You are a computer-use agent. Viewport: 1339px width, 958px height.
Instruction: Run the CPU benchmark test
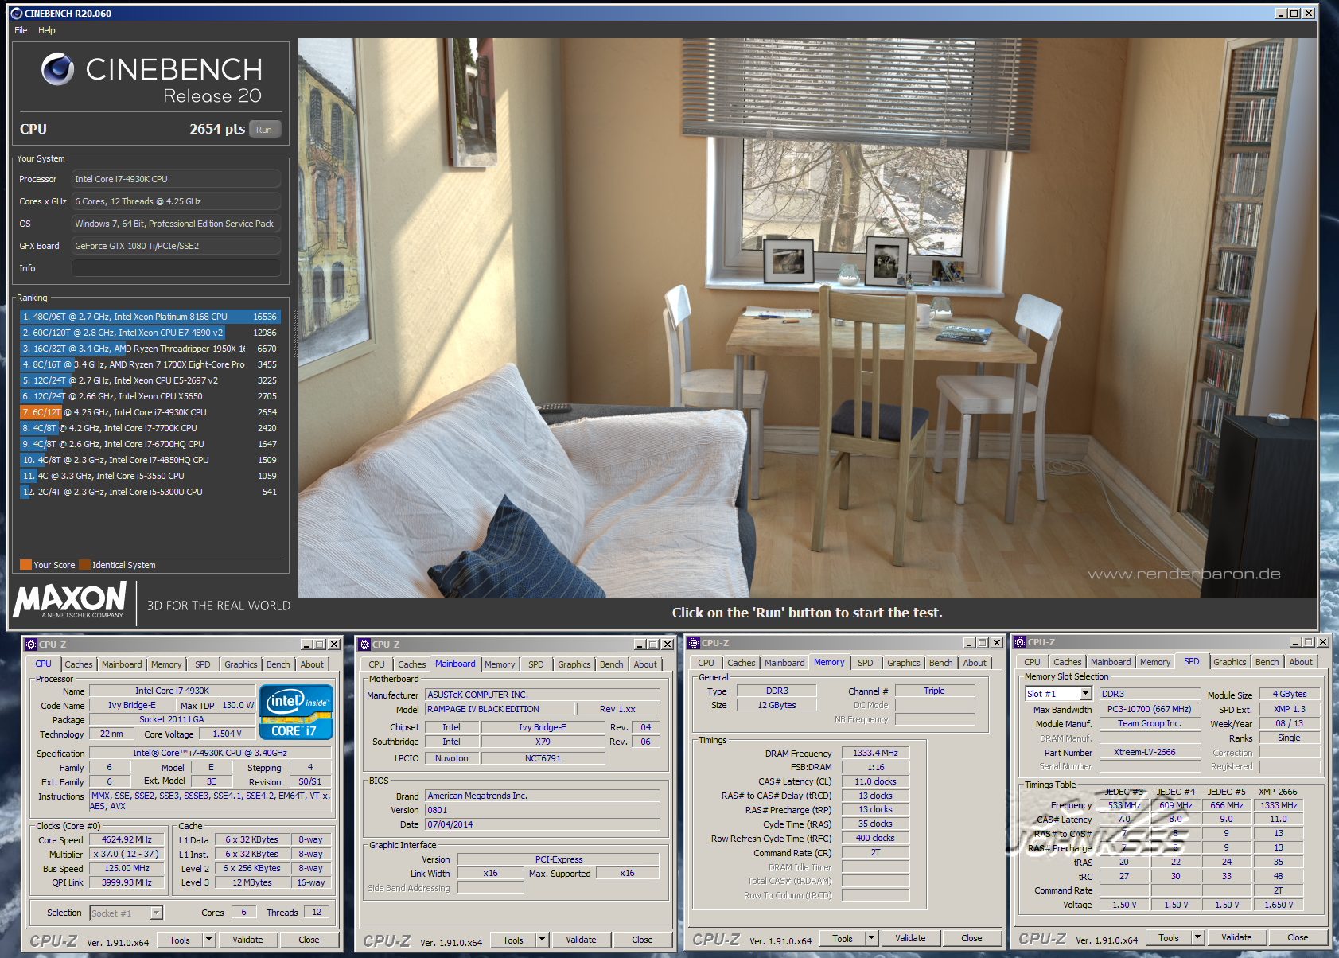[264, 130]
